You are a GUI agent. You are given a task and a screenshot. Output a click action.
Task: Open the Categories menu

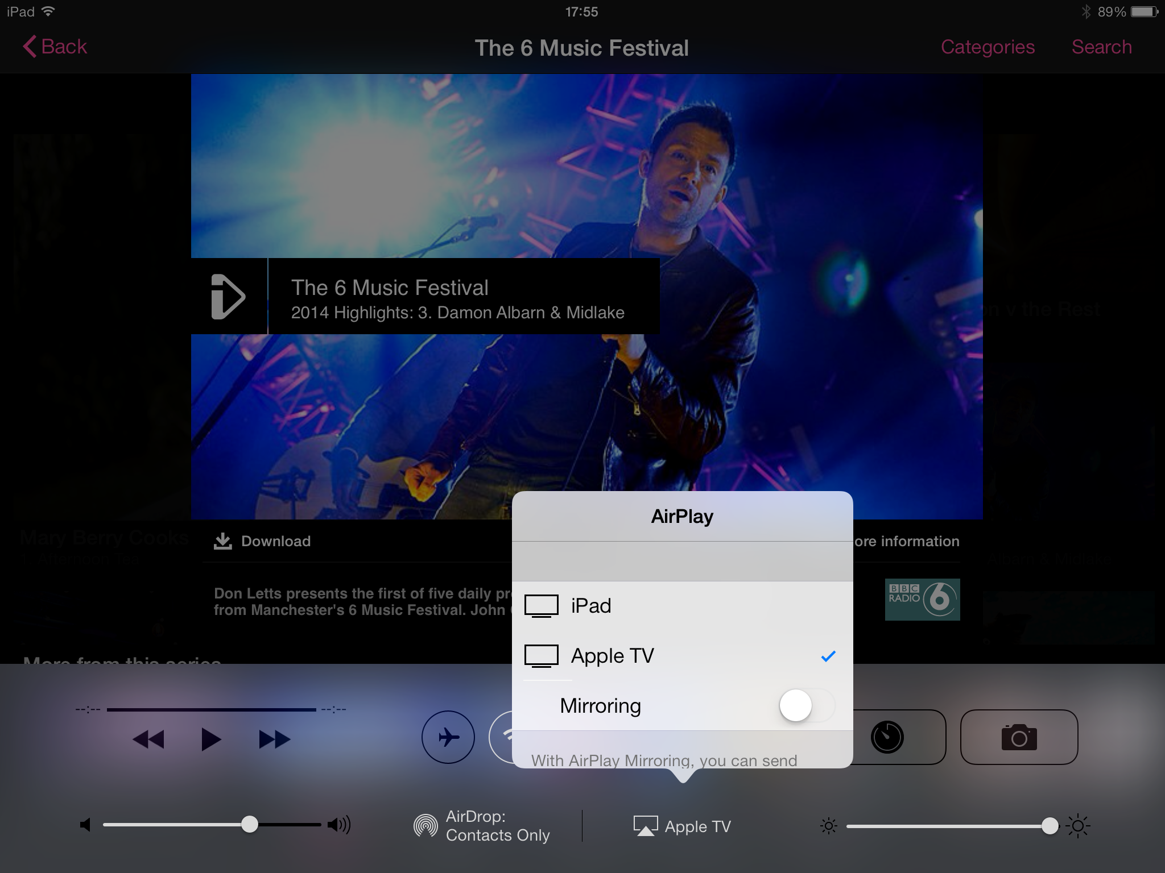[988, 47]
